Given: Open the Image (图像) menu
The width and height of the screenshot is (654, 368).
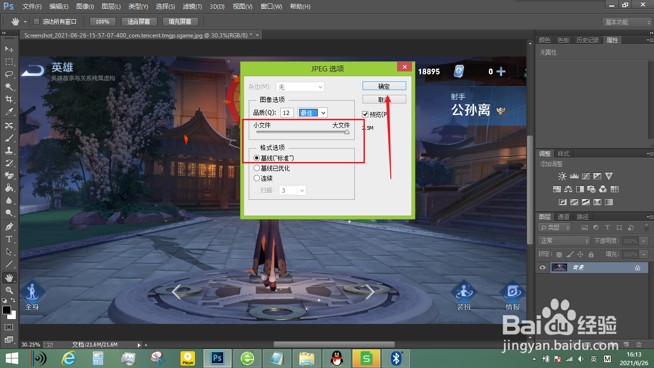Looking at the screenshot, I should [x=85, y=7].
